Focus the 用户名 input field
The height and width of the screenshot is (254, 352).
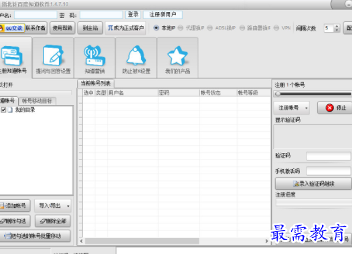click(35, 15)
